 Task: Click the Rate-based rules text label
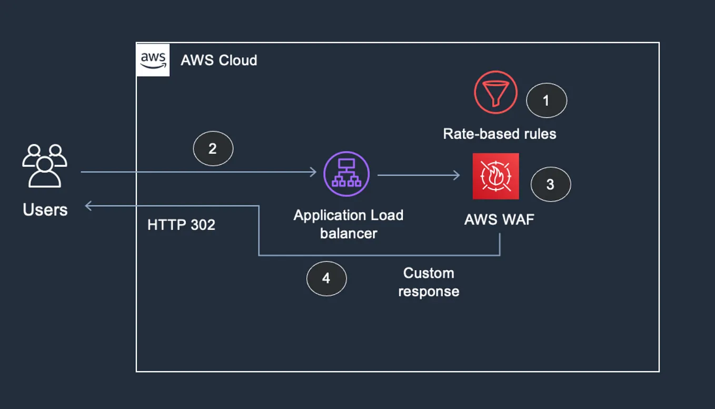click(499, 134)
